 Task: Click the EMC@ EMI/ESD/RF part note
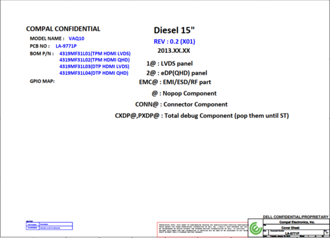pyautogui.click(x=175, y=82)
